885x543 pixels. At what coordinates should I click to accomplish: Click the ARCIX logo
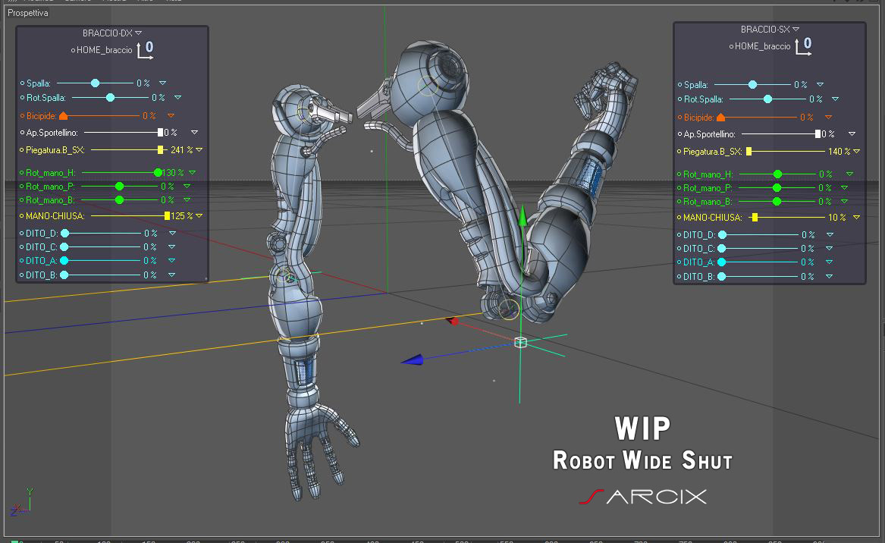coord(643,497)
